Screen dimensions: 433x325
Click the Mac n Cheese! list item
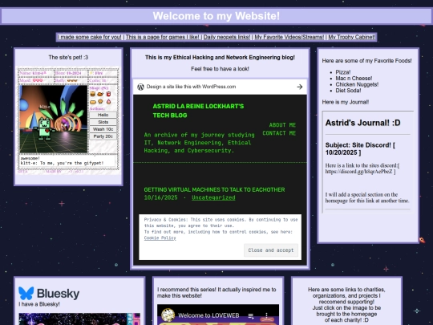pos(354,78)
